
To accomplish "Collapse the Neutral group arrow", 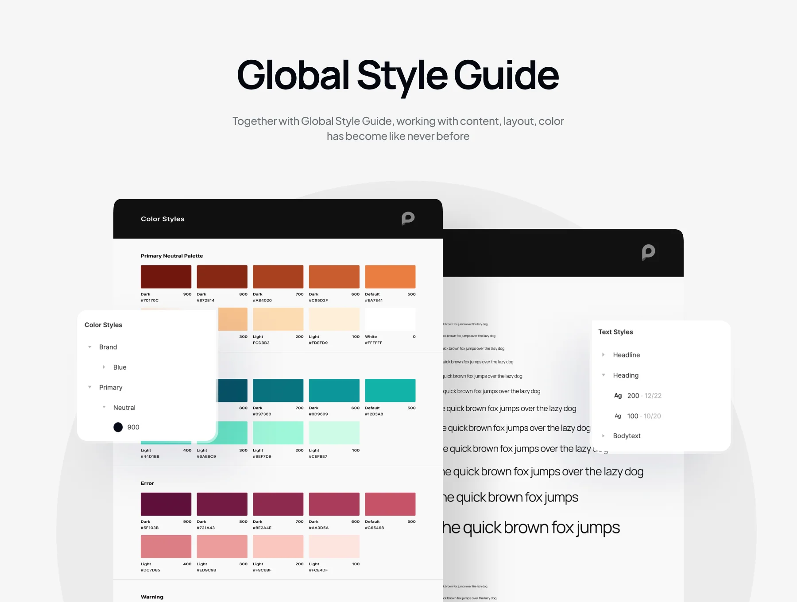I will (104, 407).
